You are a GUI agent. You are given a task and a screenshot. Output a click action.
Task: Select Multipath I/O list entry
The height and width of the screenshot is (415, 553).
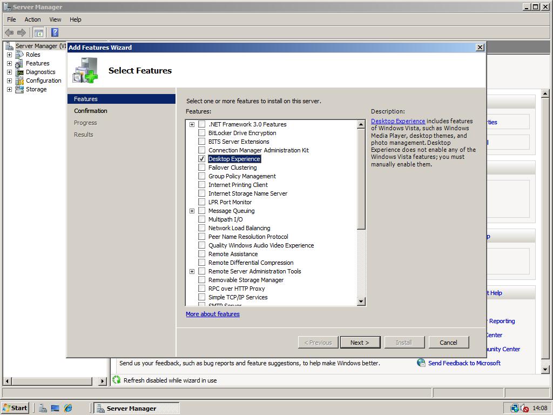[225, 219]
